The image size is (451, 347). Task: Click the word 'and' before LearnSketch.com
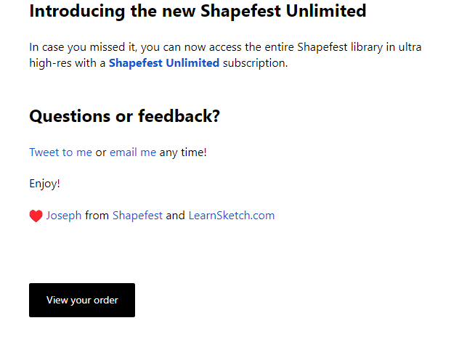pos(176,216)
